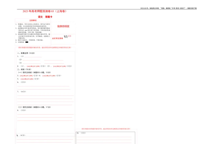Fill bubble [A] for question 5
Viewport: 204px width, 144px height.
click(22, 79)
